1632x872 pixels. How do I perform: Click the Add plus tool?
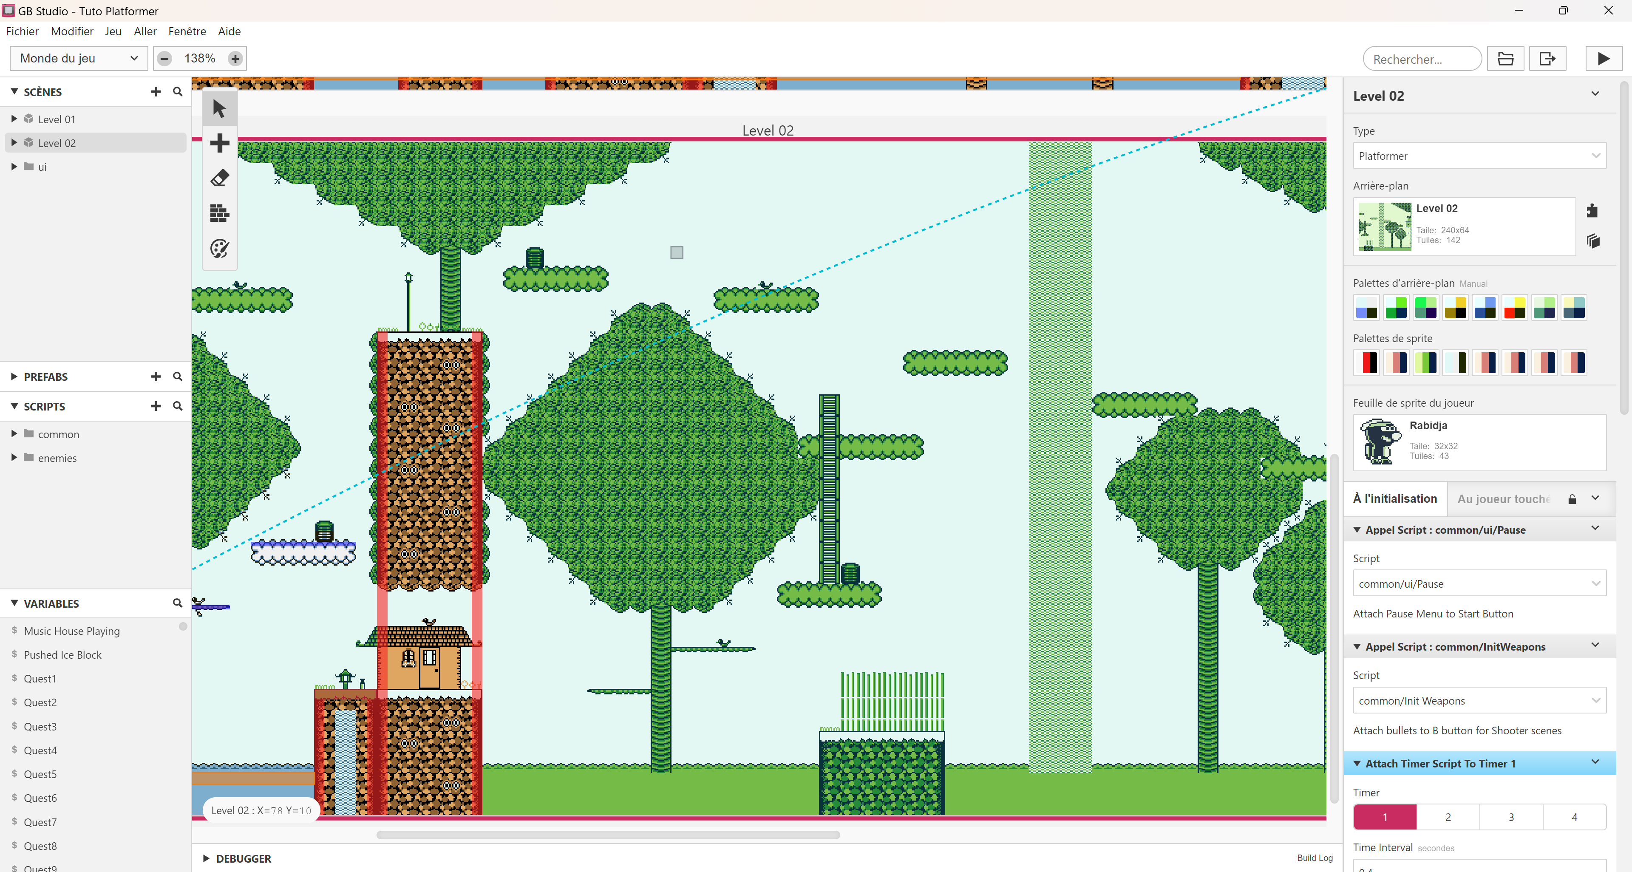219,143
